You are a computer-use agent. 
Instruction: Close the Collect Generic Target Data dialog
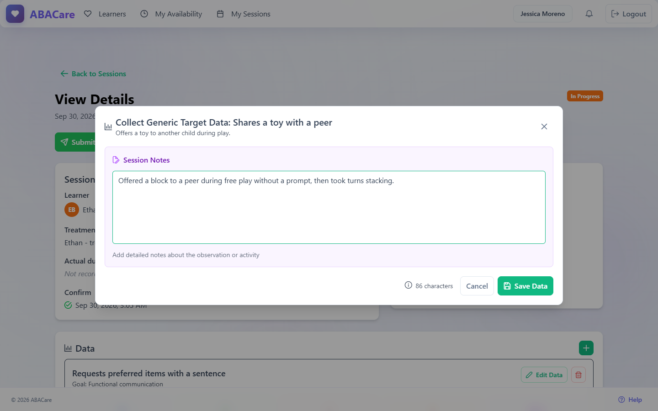[544, 126]
